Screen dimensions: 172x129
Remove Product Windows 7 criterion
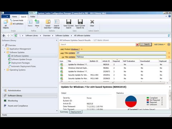coord(82,49)
